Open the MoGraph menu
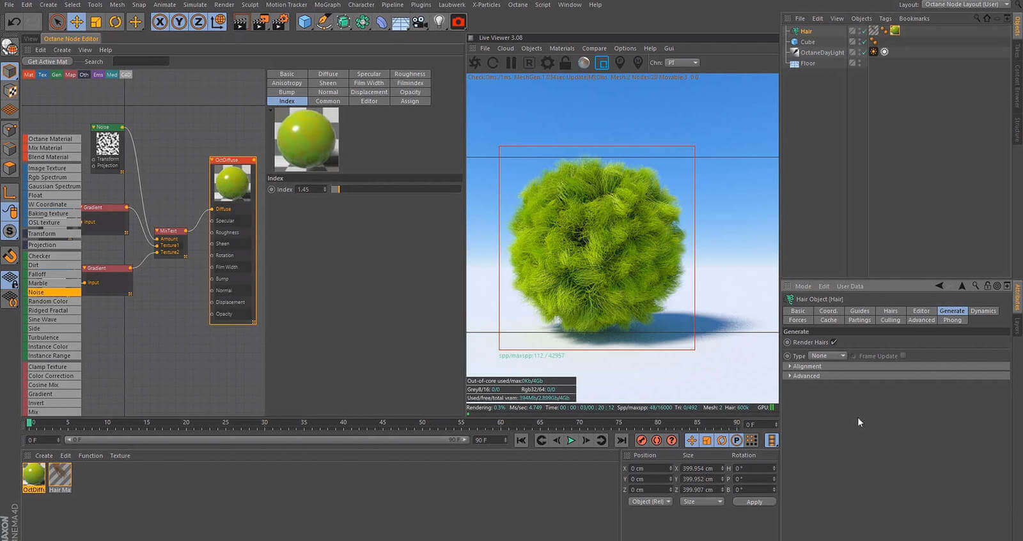 point(327,4)
